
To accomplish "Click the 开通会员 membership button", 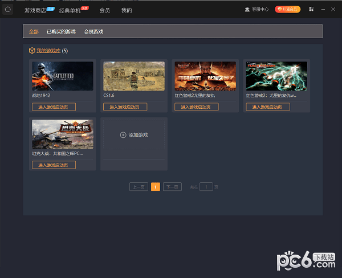I will 288,10.
